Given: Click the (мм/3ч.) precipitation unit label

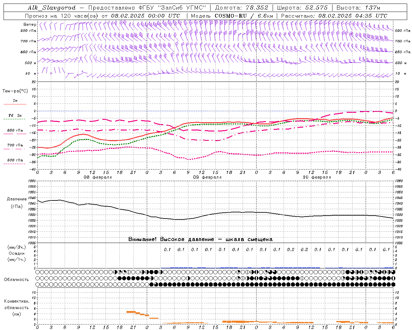Looking at the screenshot, I should click(x=17, y=247).
